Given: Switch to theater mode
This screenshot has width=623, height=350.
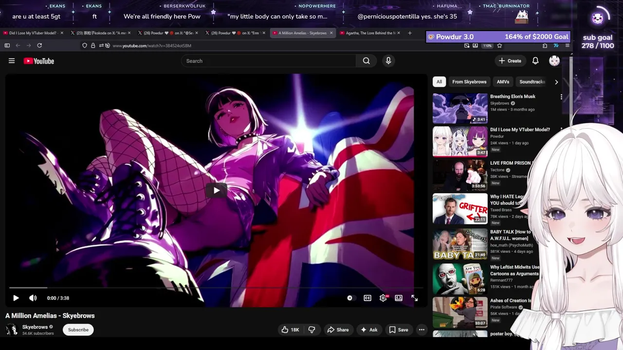Looking at the screenshot, I should [x=399, y=298].
